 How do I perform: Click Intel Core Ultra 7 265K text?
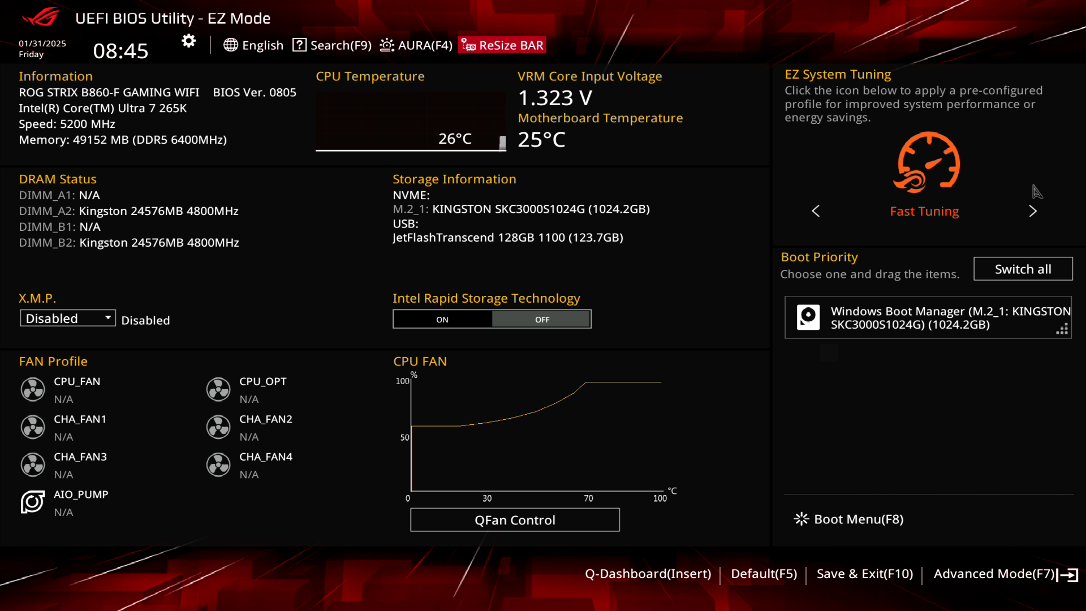(102, 108)
